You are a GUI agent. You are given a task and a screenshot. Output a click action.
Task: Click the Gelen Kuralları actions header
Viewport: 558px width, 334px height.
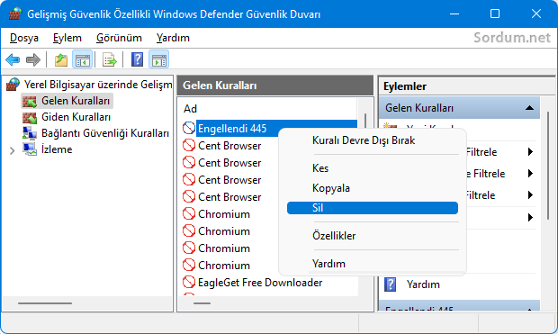click(x=459, y=108)
